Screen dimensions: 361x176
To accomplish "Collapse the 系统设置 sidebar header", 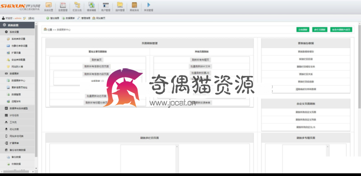I will (17, 25).
